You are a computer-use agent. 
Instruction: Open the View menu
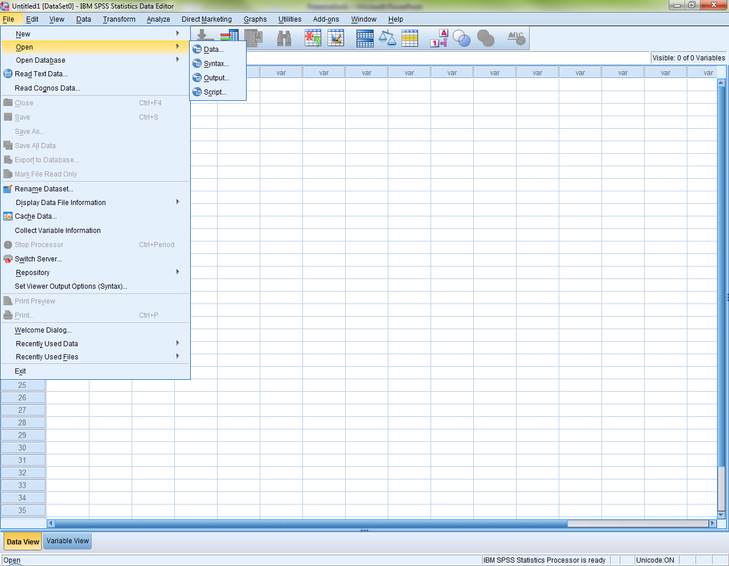click(57, 19)
